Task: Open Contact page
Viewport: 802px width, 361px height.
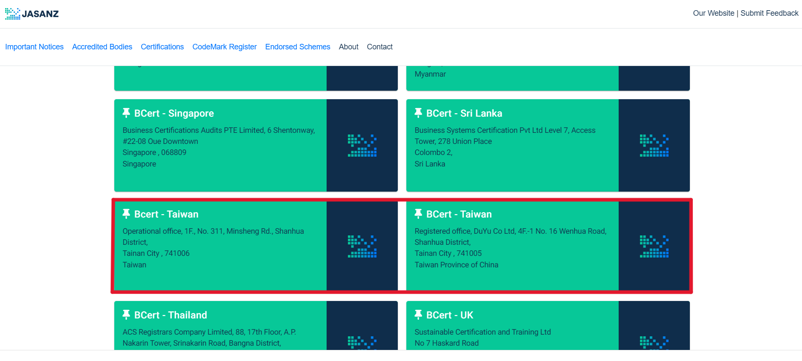Action: 379,47
